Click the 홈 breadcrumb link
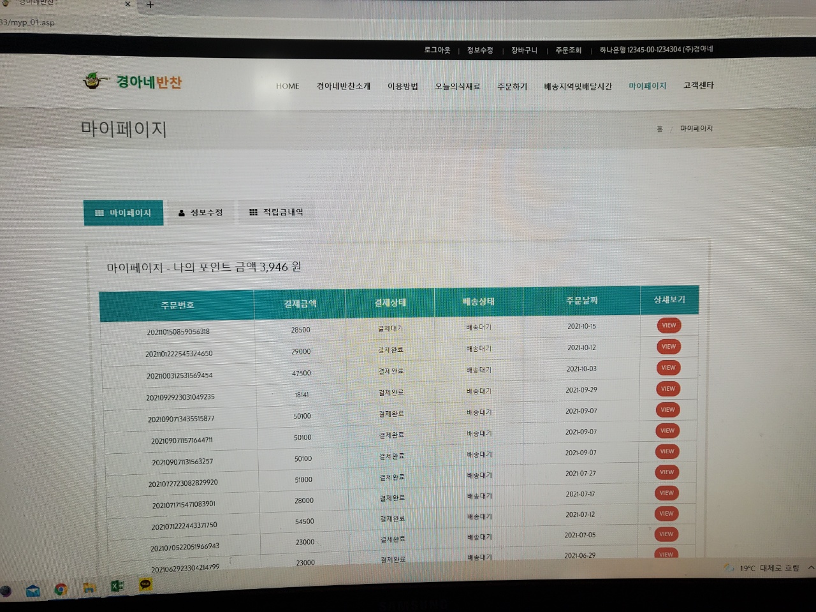The height and width of the screenshot is (612, 816). coord(660,129)
